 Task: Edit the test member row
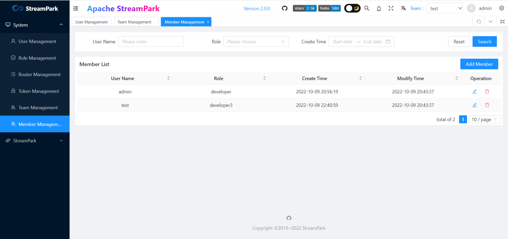475,105
